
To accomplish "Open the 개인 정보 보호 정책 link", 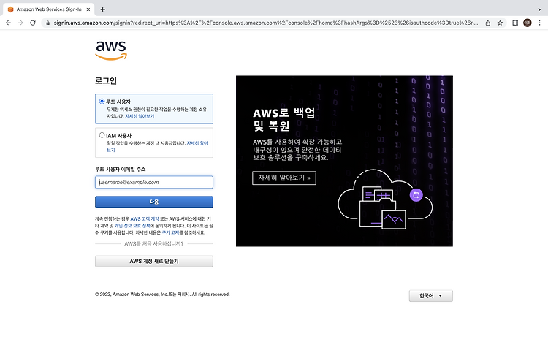I will 132,226.
